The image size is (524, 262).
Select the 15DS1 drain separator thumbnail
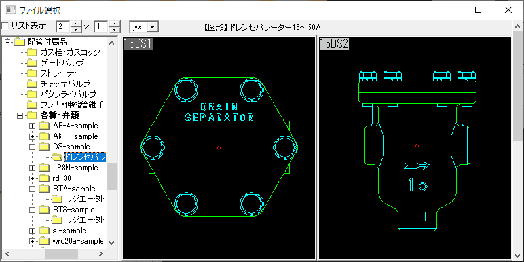pyautogui.click(x=218, y=147)
